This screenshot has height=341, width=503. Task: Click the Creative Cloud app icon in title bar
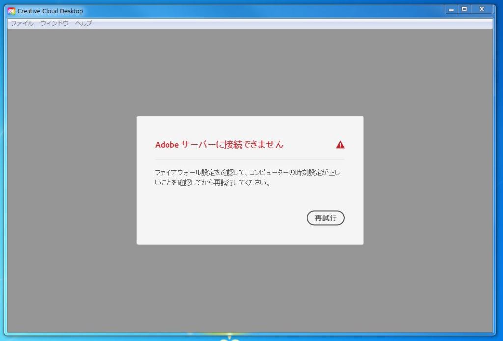pyautogui.click(x=11, y=11)
